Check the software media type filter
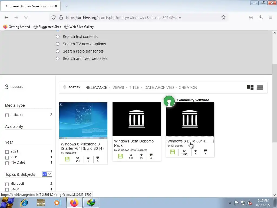This screenshot has height=208, width=277. tap(7, 115)
